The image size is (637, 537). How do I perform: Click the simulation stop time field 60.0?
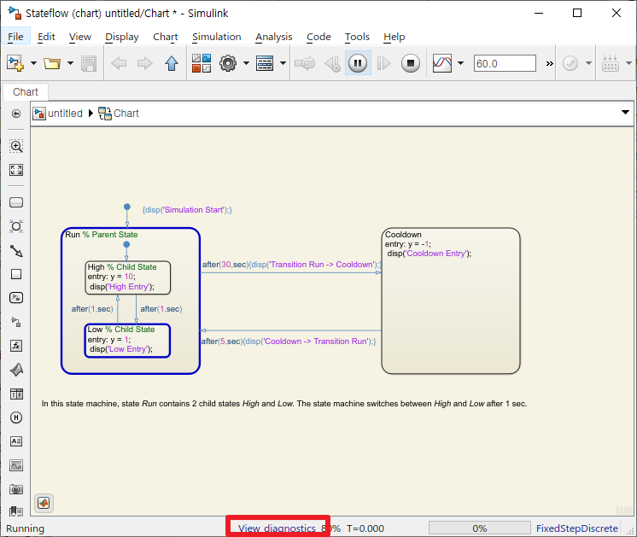click(x=505, y=63)
